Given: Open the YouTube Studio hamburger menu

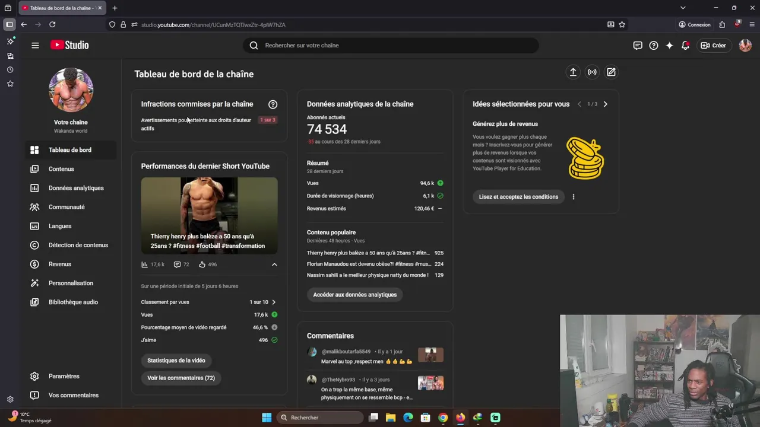Looking at the screenshot, I should 35,45.
